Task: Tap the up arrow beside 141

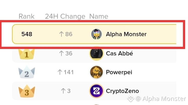Action: (60, 72)
